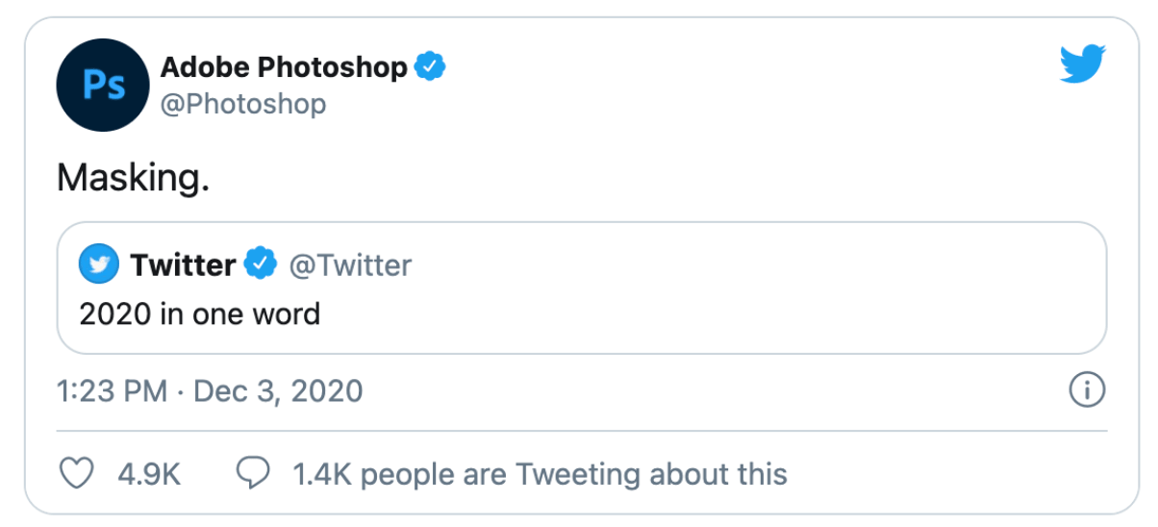Image resolution: width=1158 pixels, height=527 pixels.
Task: Open "1.4K people are Tweeting about this"
Action: click(x=539, y=474)
